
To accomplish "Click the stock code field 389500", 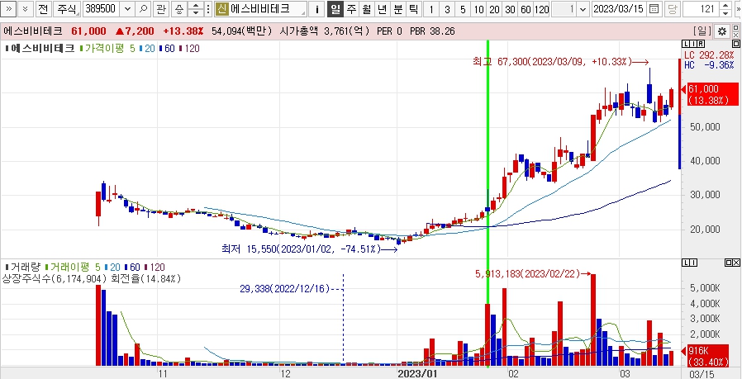I will click(x=102, y=8).
